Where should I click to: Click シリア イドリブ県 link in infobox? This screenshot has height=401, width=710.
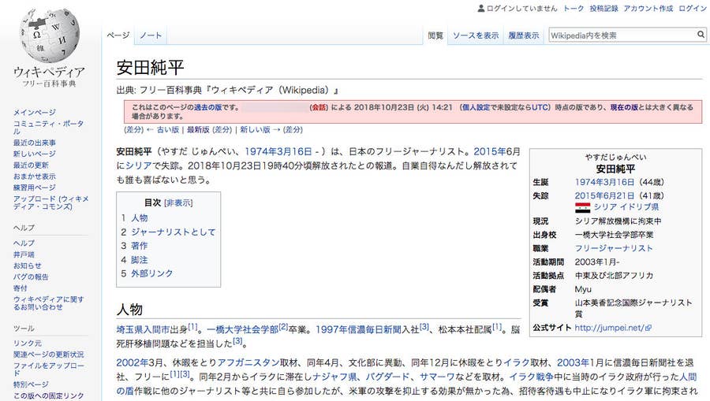(x=626, y=207)
